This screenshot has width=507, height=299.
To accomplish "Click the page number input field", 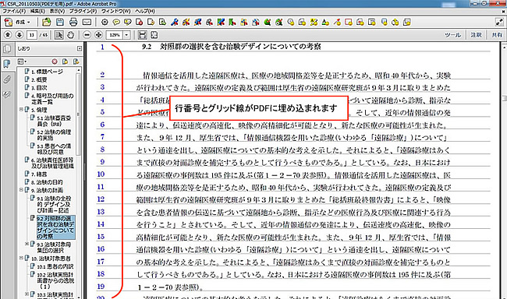I will pos(32,35).
